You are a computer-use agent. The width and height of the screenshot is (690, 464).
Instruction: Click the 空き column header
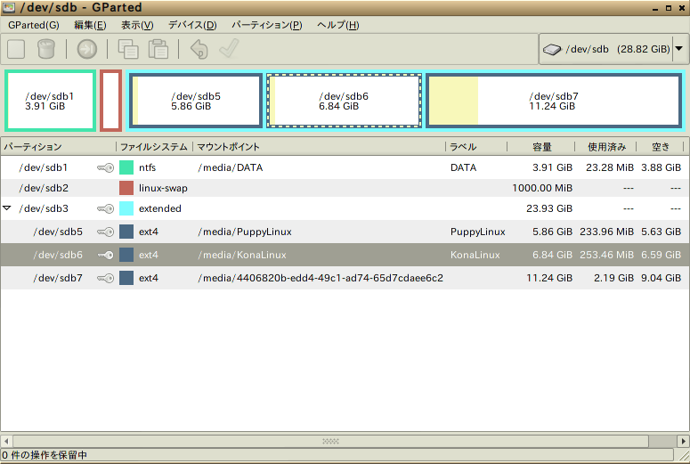(x=660, y=147)
